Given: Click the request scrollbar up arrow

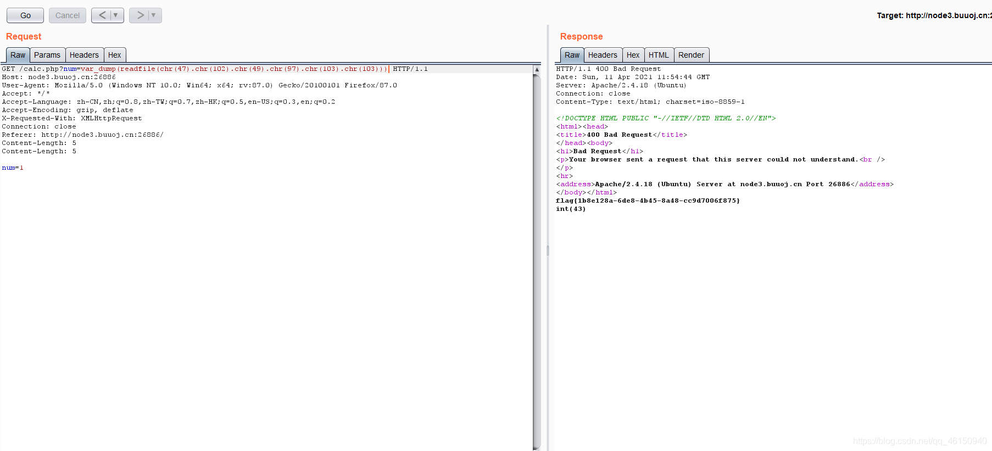Looking at the screenshot, I should [537, 69].
